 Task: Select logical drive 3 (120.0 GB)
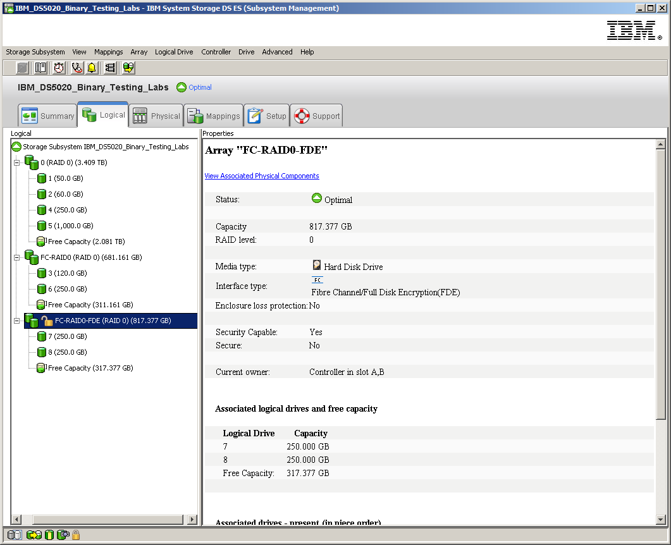(x=68, y=273)
